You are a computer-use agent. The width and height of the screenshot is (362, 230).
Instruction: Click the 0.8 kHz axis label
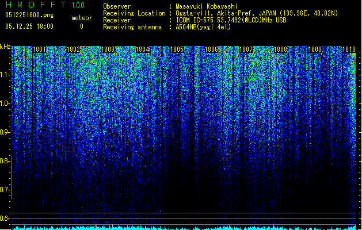pos(5,161)
